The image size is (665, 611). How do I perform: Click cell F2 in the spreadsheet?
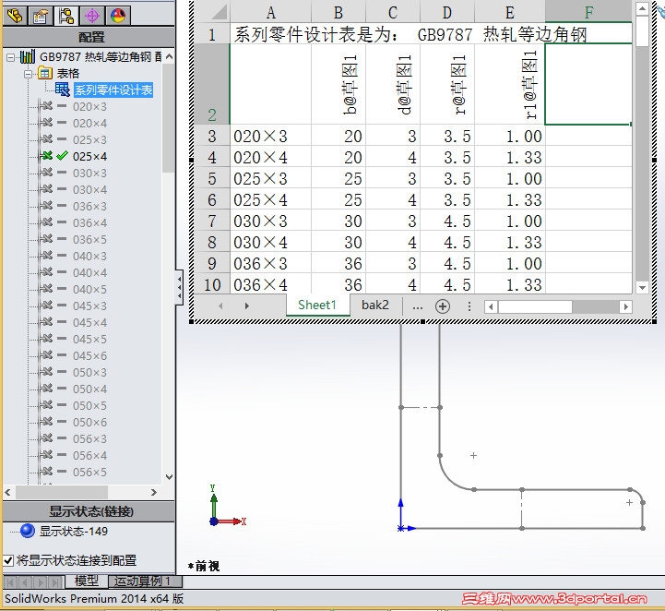tap(588, 84)
